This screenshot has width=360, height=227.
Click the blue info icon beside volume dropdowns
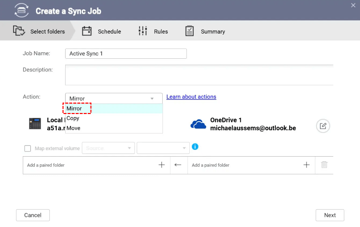[x=195, y=147]
